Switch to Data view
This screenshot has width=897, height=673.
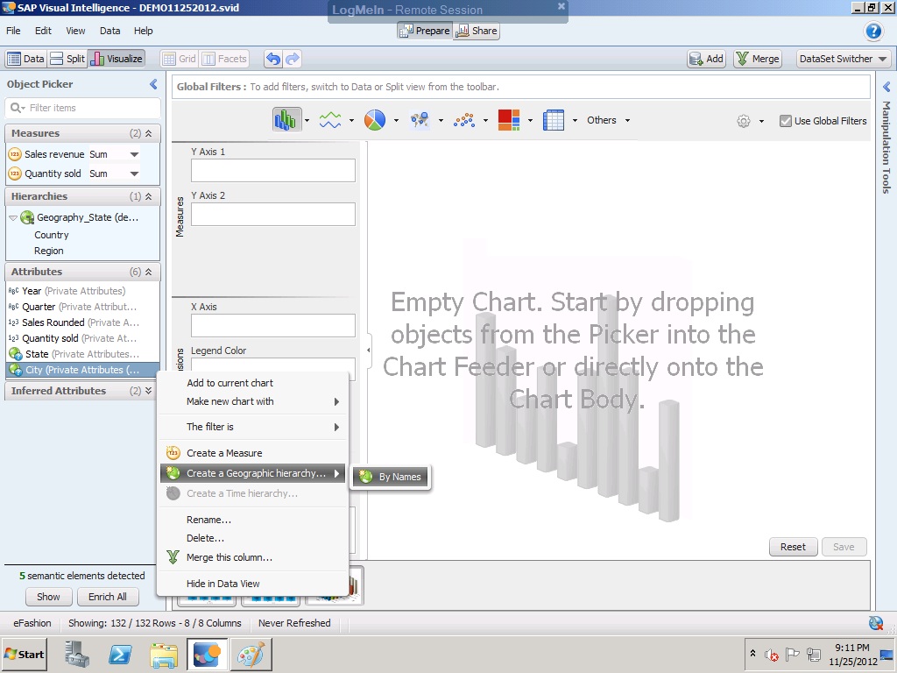coord(25,59)
